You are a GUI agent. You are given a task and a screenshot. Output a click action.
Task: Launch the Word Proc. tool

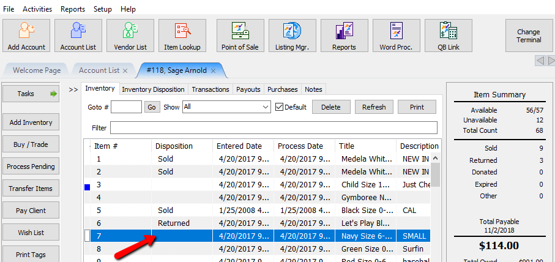[x=397, y=36]
